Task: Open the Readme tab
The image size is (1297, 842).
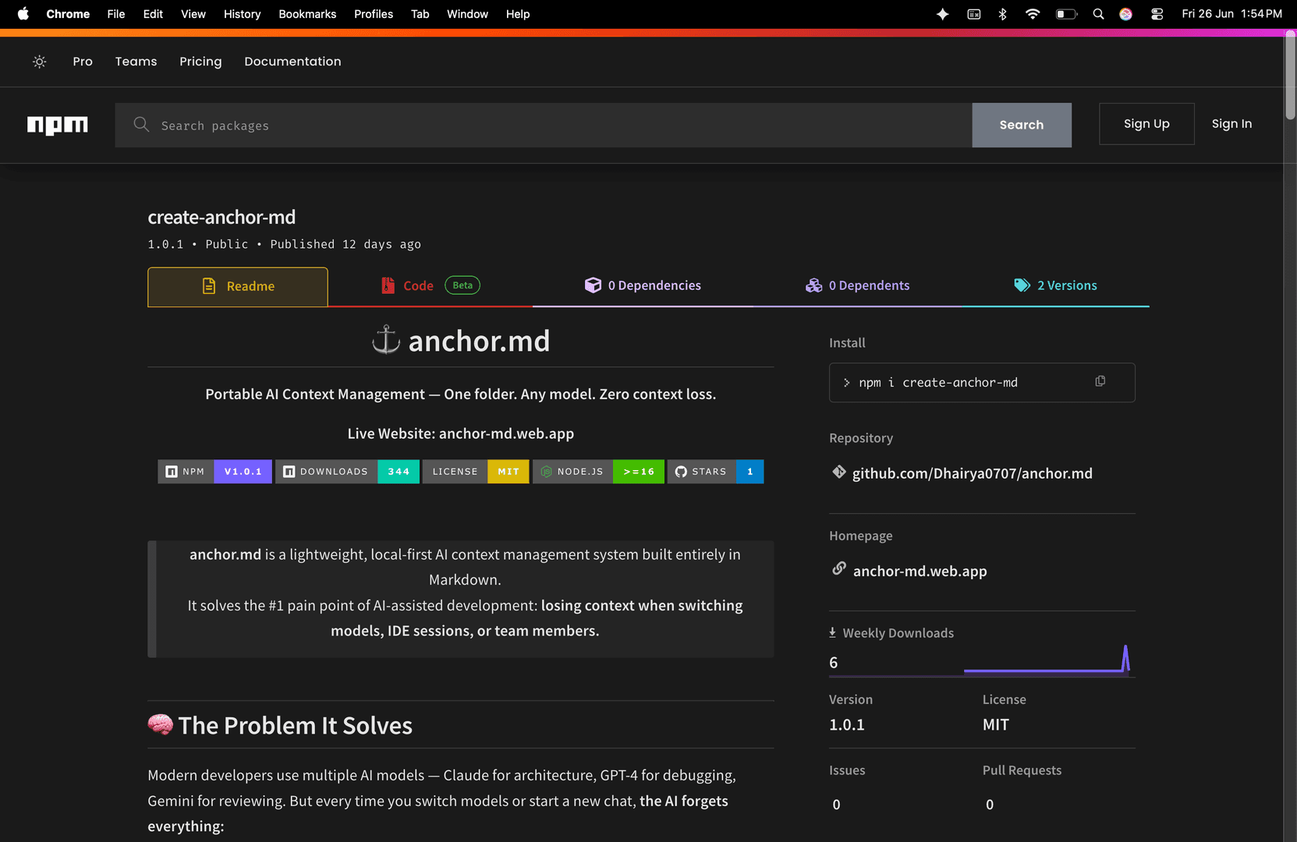Action: [238, 286]
